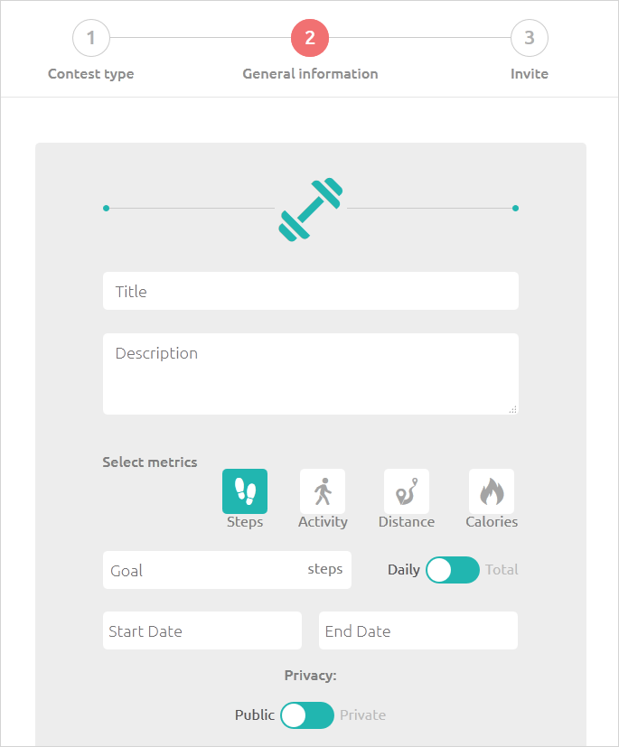This screenshot has height=747, width=619.
Task: Pick the Calories flame icon
Action: click(x=492, y=491)
